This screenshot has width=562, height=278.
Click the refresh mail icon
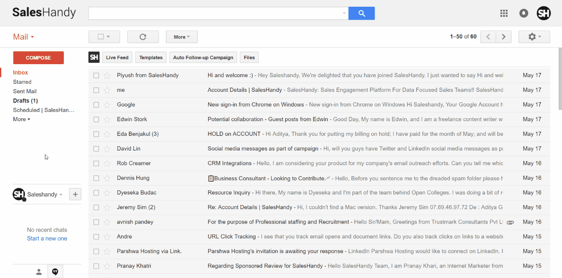pyautogui.click(x=143, y=37)
